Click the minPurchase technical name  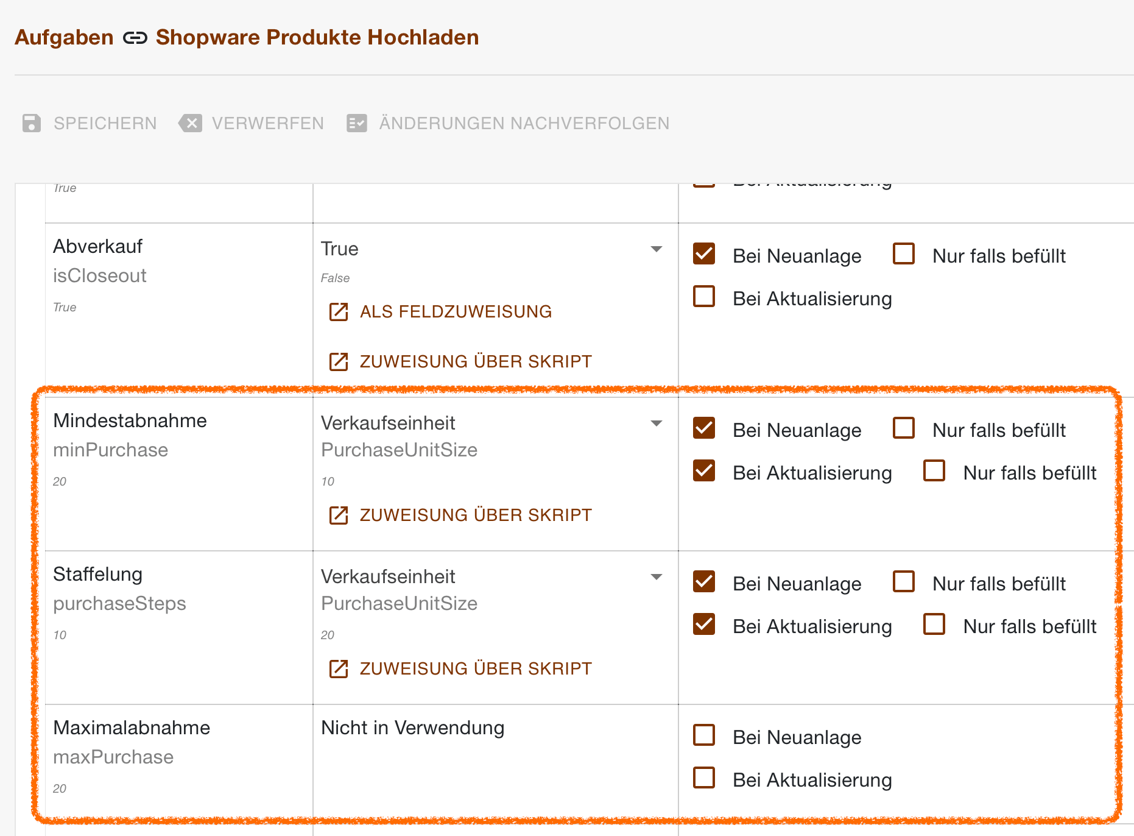tap(111, 450)
